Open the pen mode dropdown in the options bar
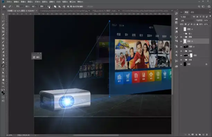 20,7
